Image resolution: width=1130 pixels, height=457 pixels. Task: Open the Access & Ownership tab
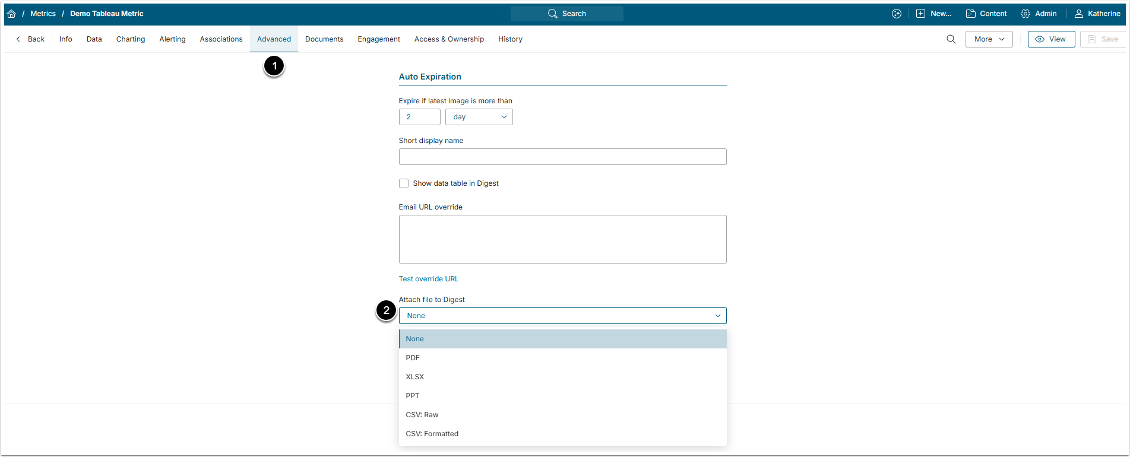[x=449, y=39]
